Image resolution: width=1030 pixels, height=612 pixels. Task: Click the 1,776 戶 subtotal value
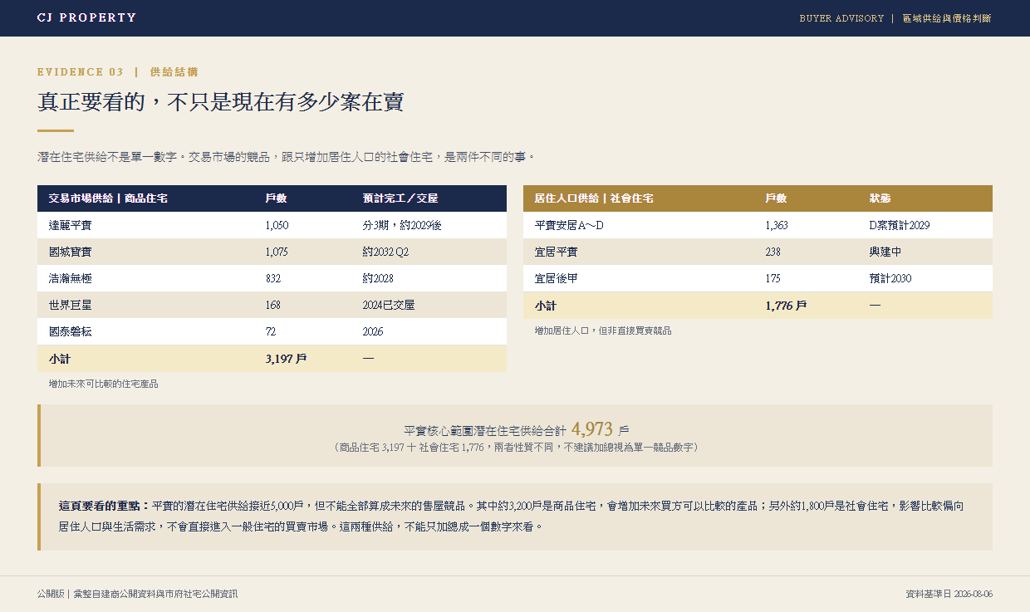click(787, 305)
